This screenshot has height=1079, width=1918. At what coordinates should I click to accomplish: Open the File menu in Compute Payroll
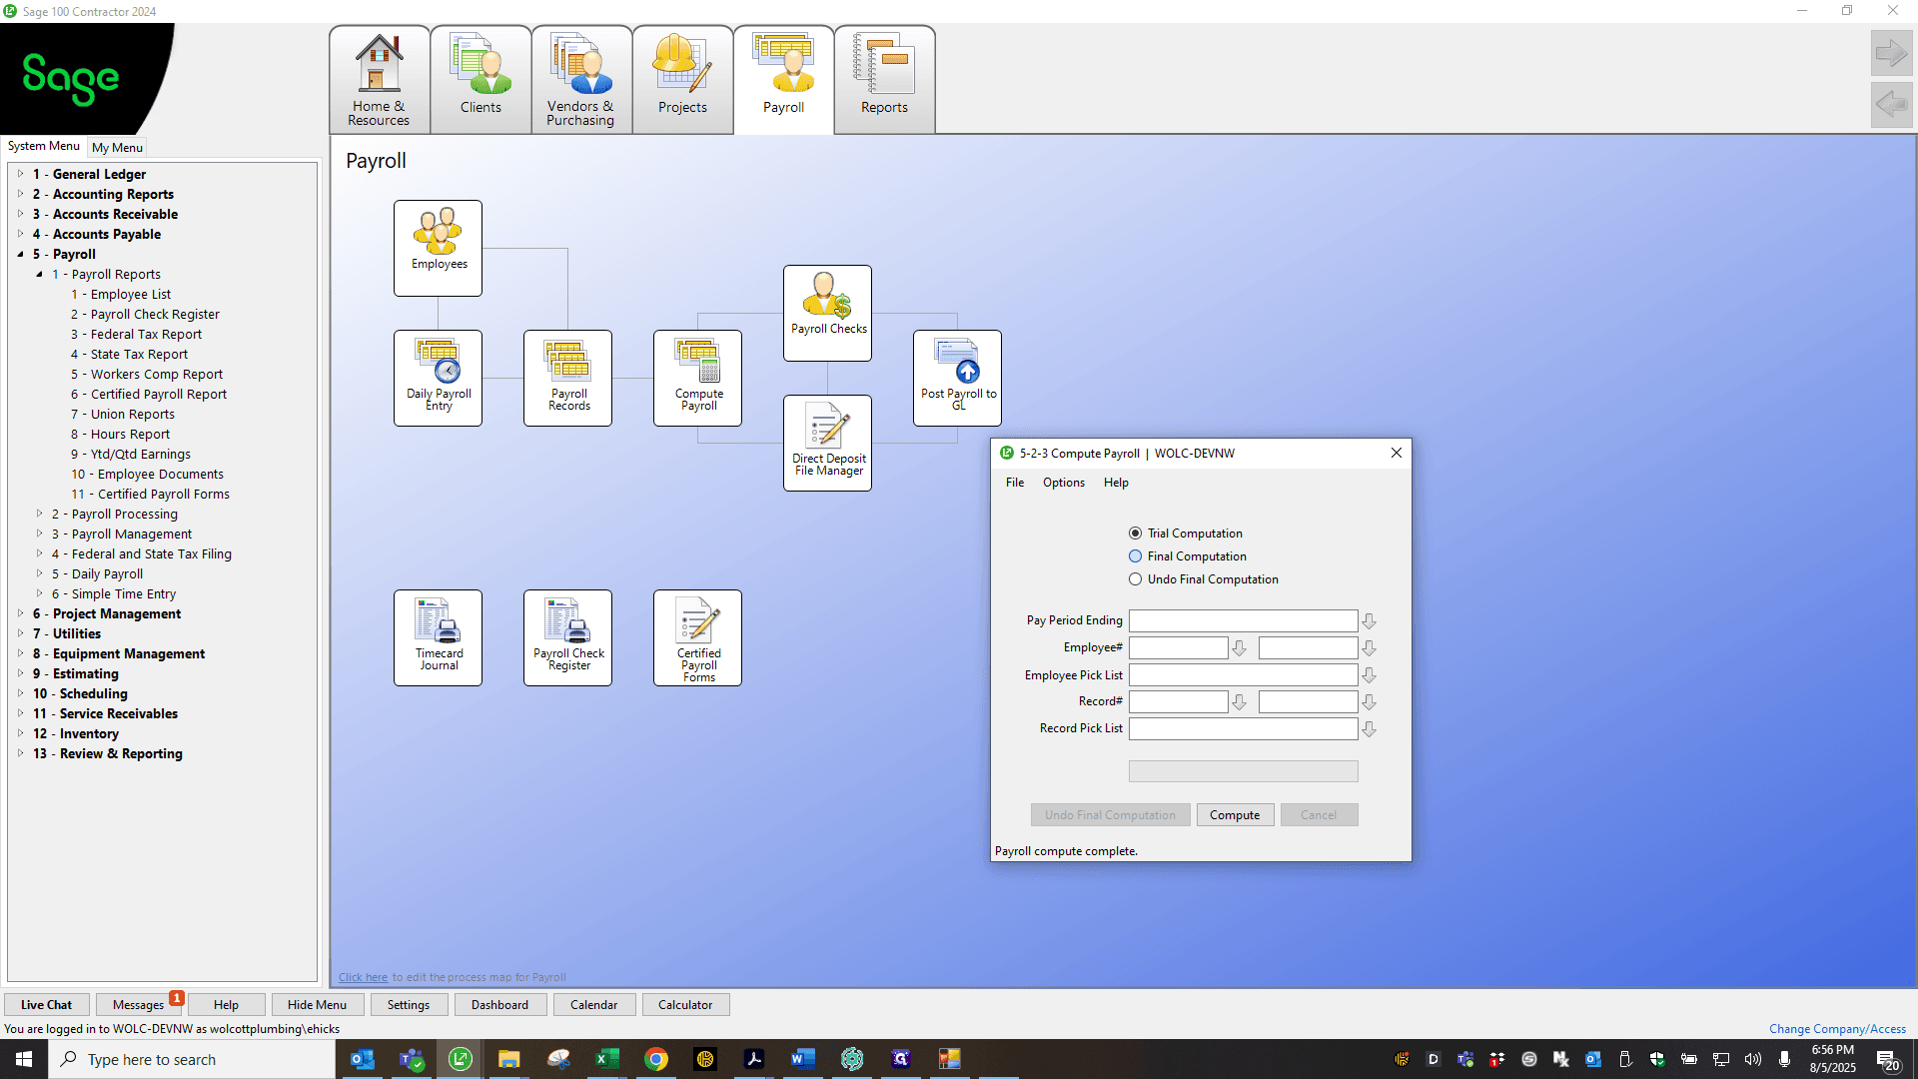[x=1015, y=483]
